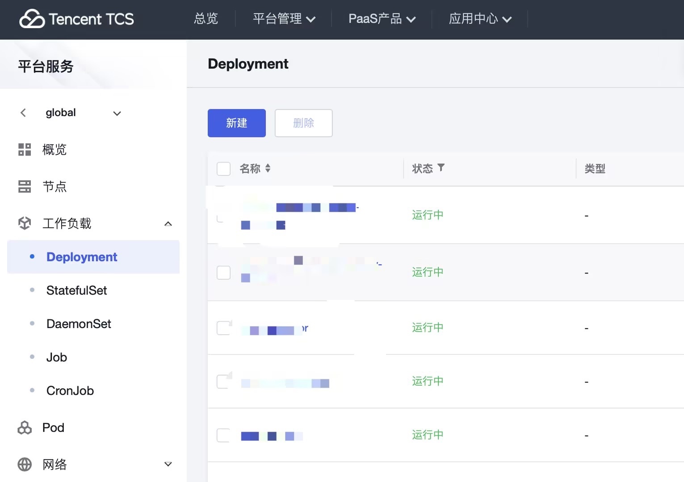Open DaemonSet in sidebar
684x482 pixels.
79,324
